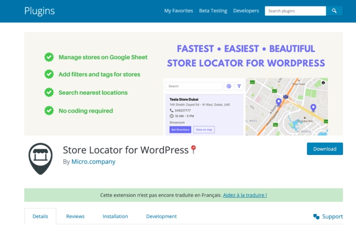Image resolution: width=356 pixels, height=238 pixels.
Task: Click the 146 Sheikh Zayed Rd address text
Action: (199, 104)
